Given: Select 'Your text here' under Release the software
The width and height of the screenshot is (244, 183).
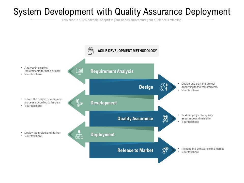Looking at the screenshot, I should 190,152.
